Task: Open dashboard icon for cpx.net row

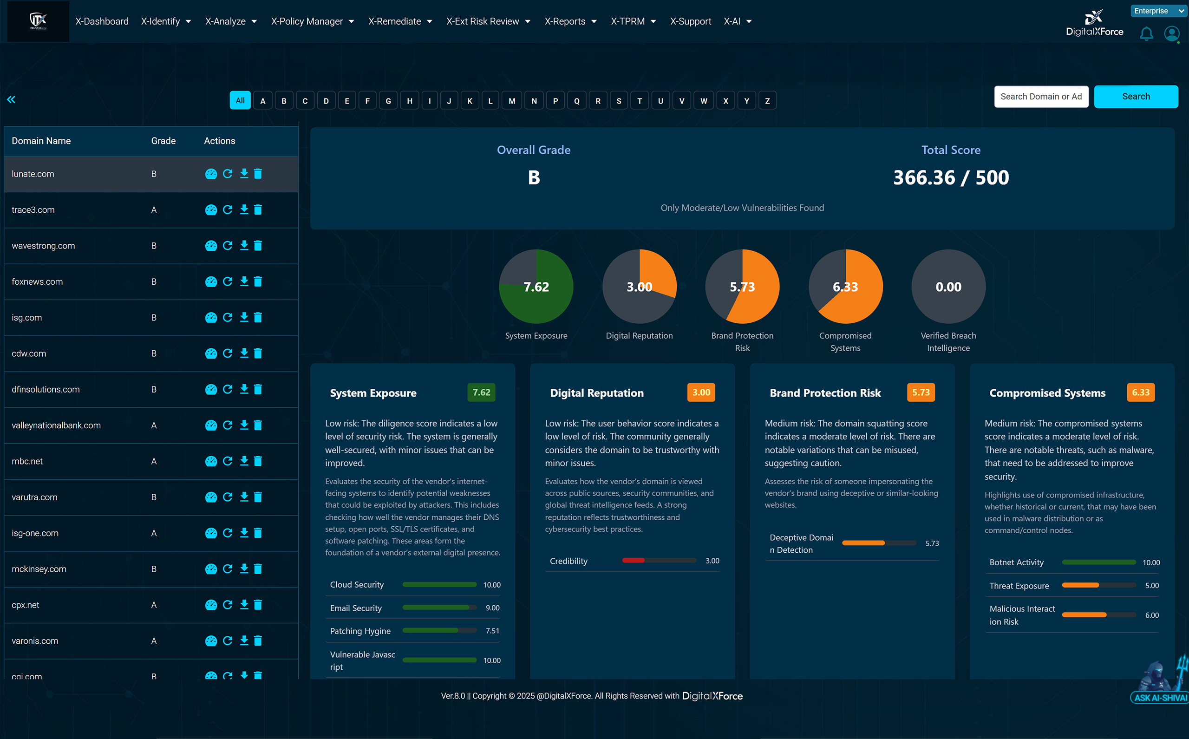Action: tap(210, 605)
